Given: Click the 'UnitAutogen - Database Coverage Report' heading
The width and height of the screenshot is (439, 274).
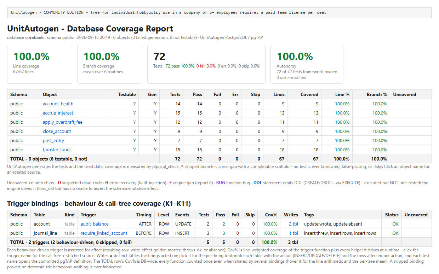Looking at the screenshot, I should [x=90, y=29].
